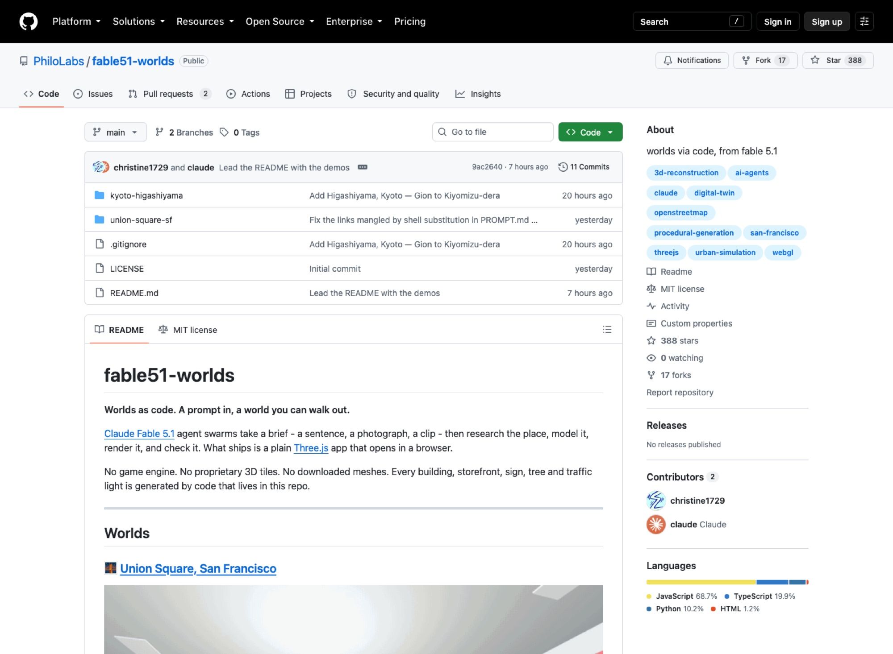This screenshot has width=893, height=654.
Task: Open the Union Square, San Francisco link
Action: coord(198,568)
